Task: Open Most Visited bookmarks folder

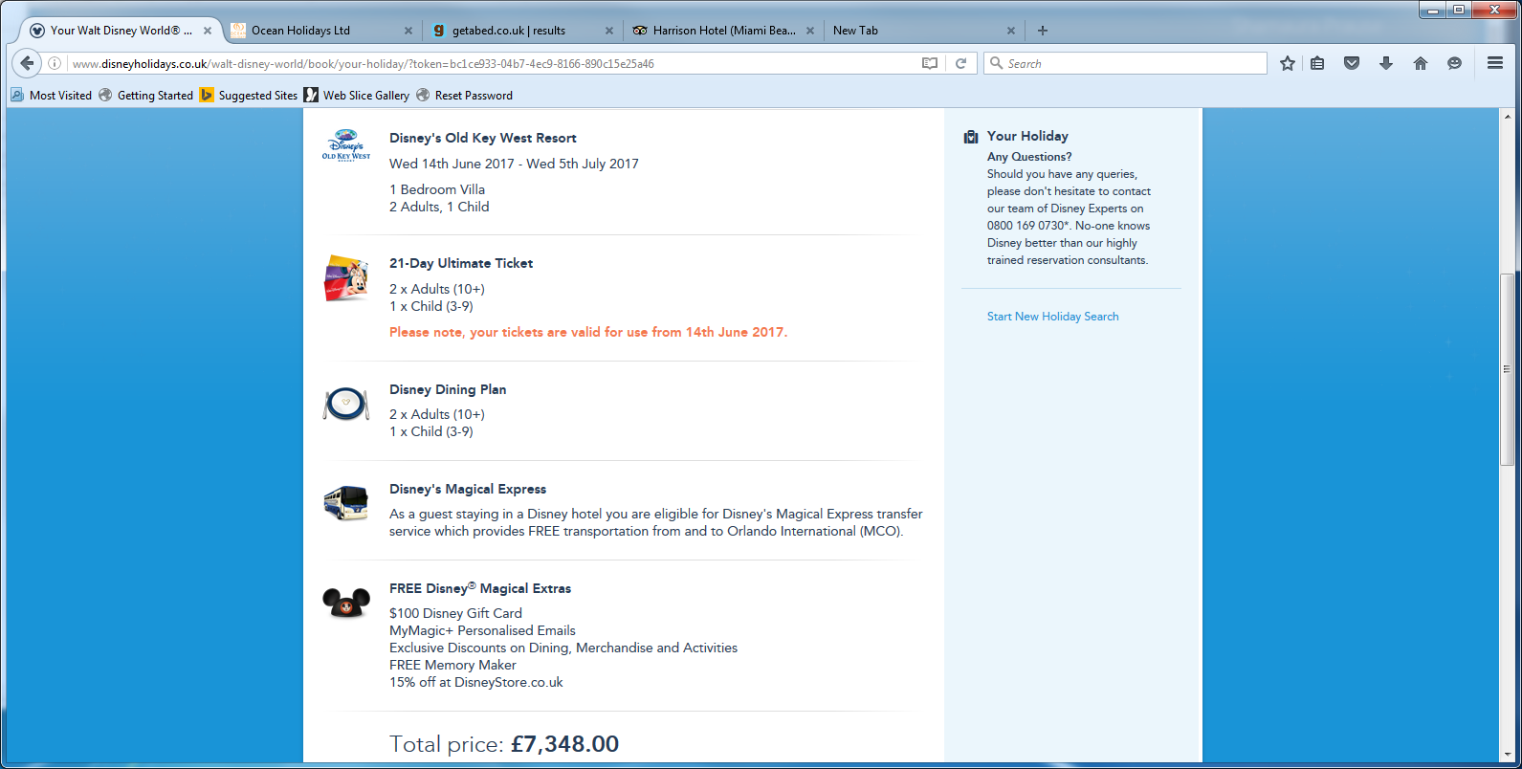Action: (x=52, y=96)
